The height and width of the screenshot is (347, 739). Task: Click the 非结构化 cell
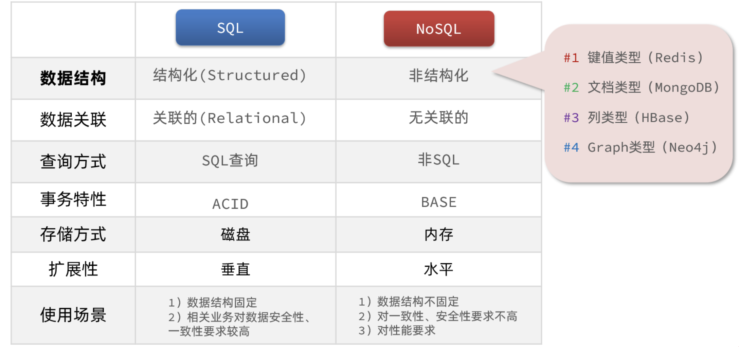tap(438, 78)
